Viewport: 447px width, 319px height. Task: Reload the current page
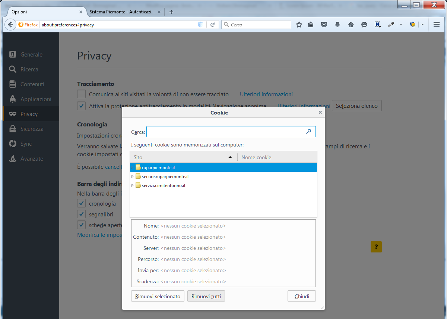point(213,25)
